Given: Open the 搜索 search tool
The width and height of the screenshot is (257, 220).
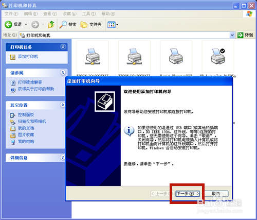Looking at the screenshot, I should pyautogui.click(x=68, y=25).
